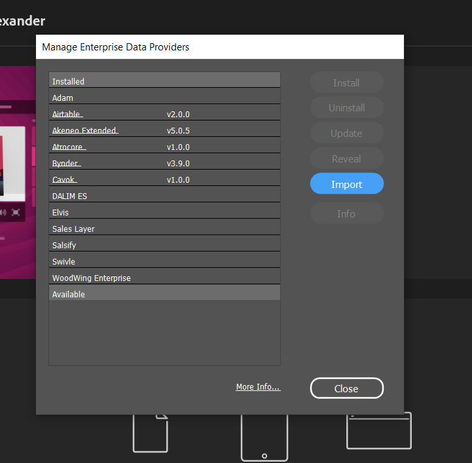Select the tablet device preset icon in background
Image resolution: width=472 pixels, height=463 pixels.
click(264, 437)
